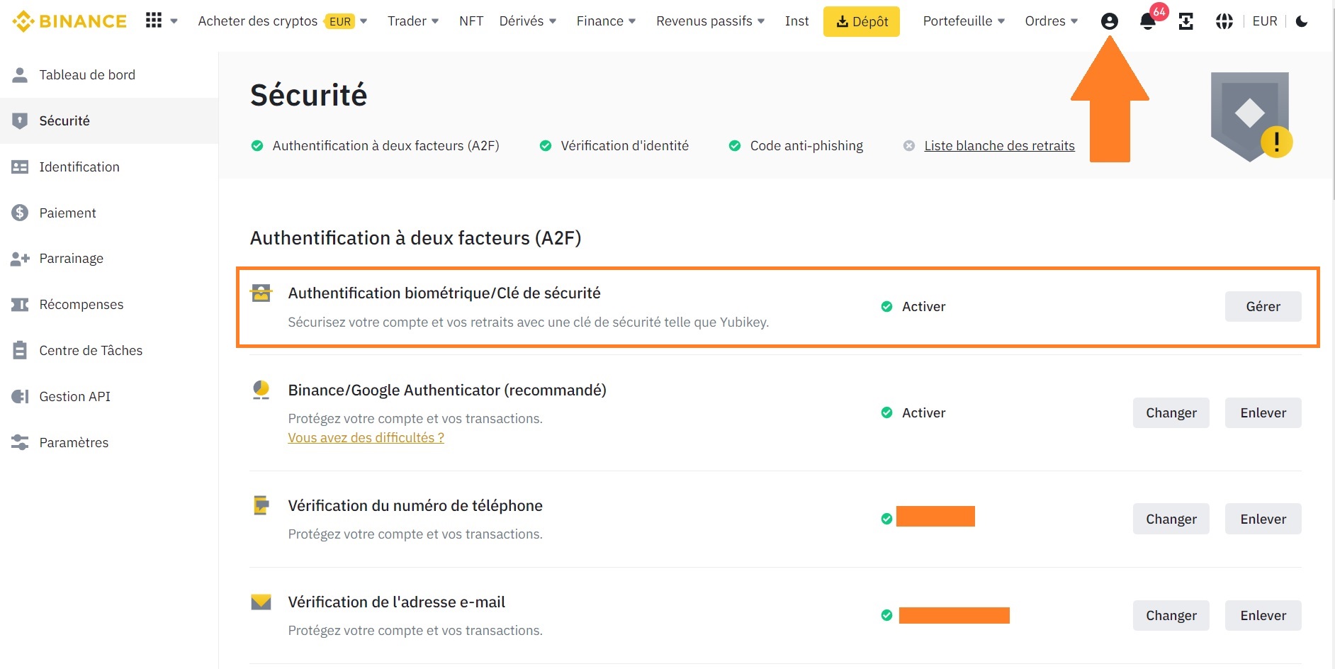Open the account profile icon
The image size is (1335, 669).
coord(1108,21)
